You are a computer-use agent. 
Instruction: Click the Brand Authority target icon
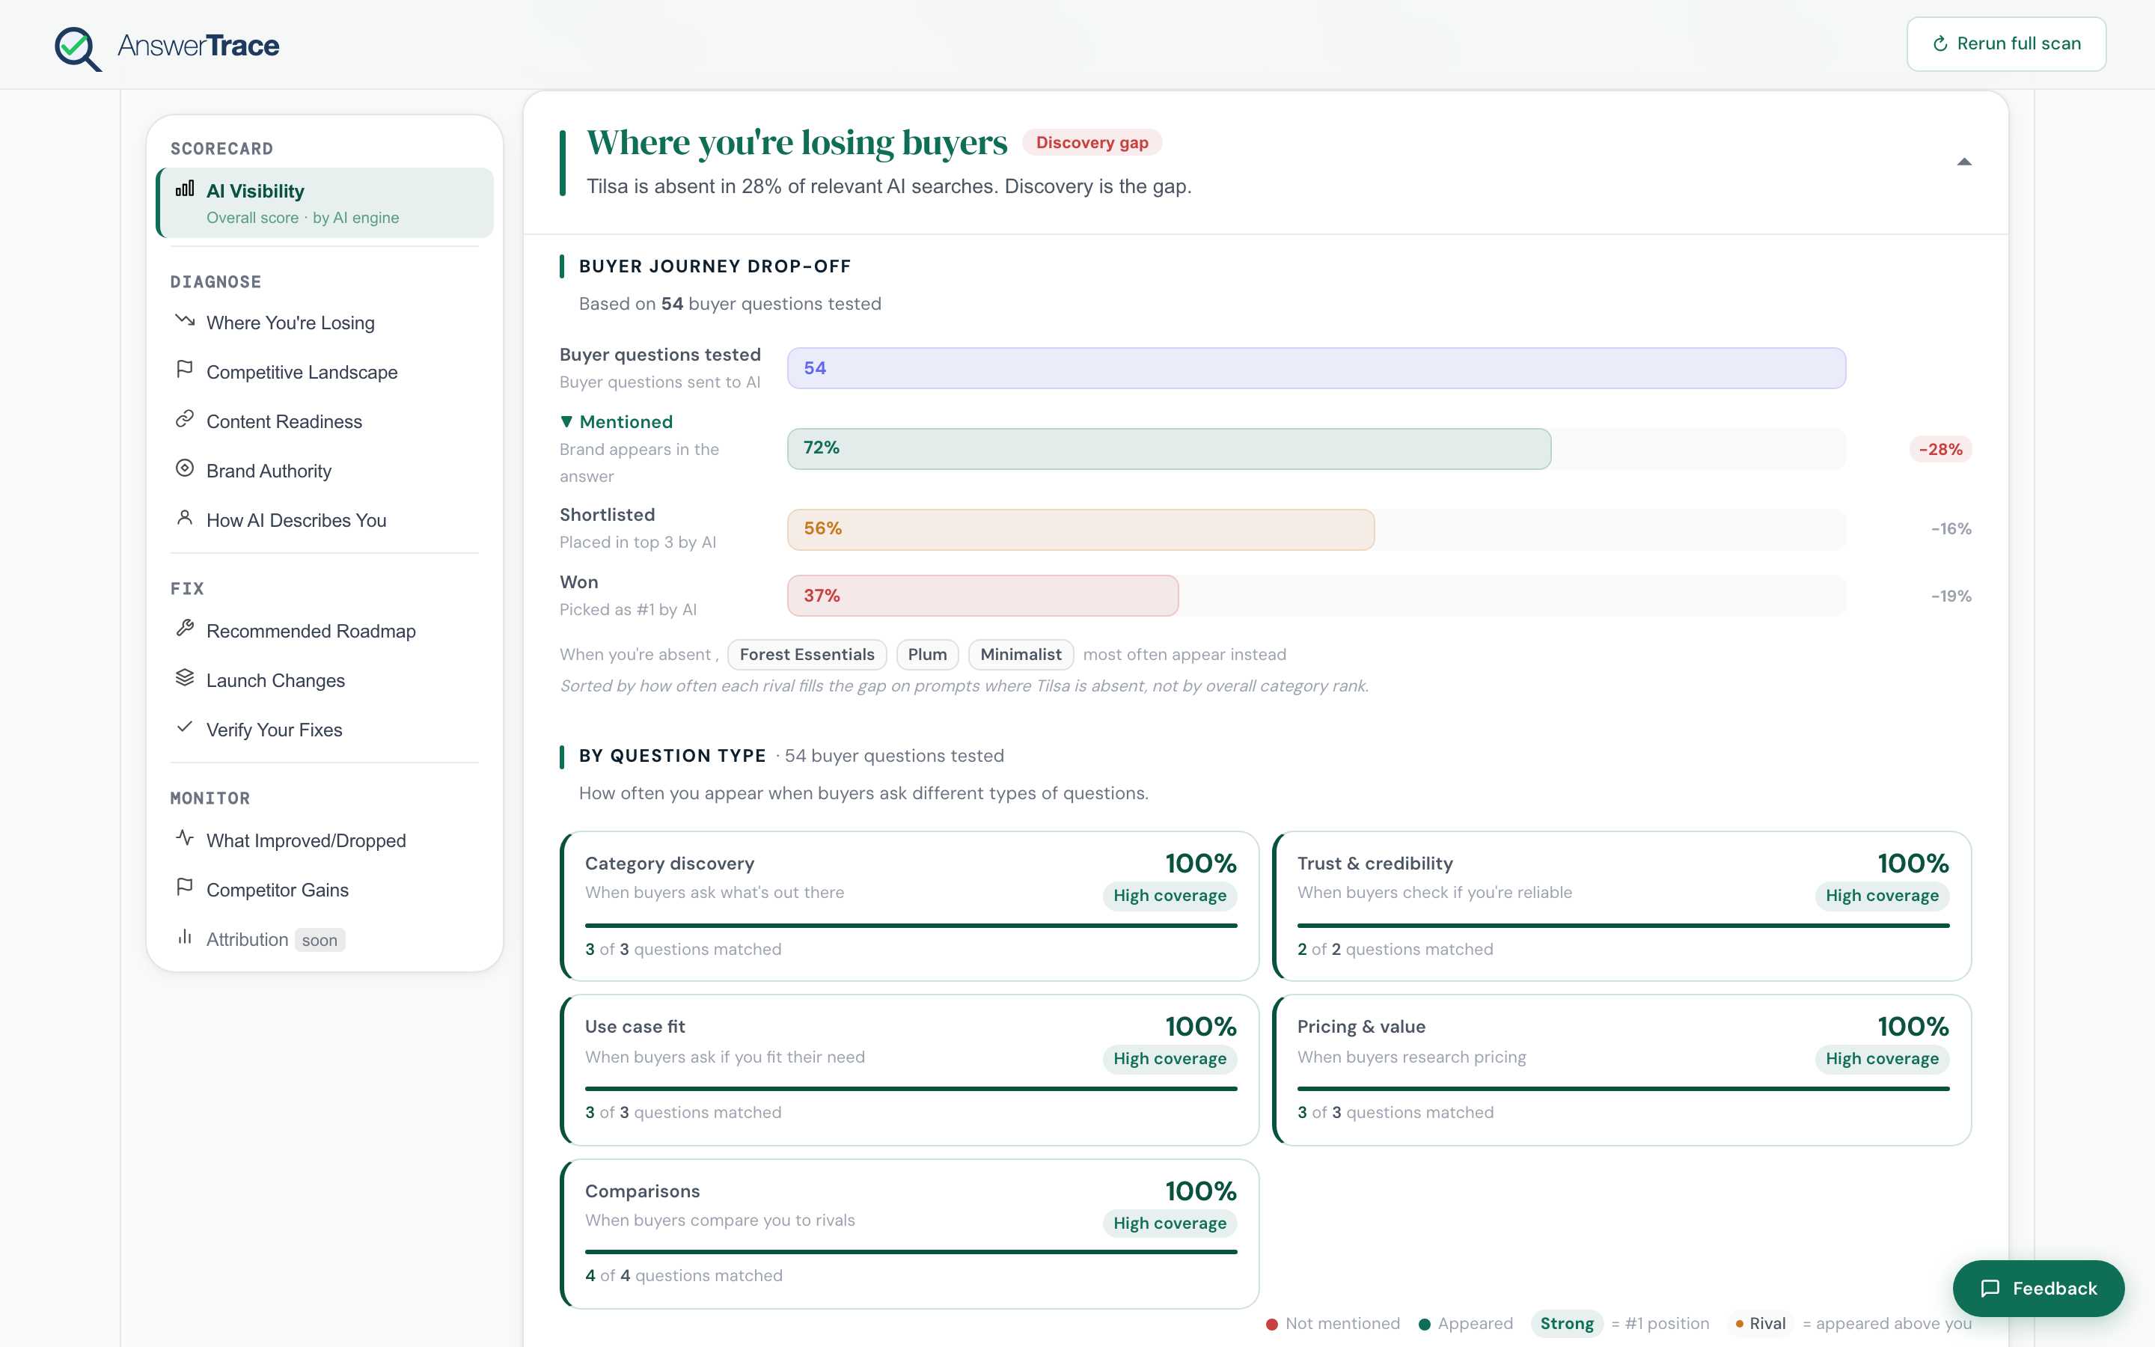pos(184,468)
